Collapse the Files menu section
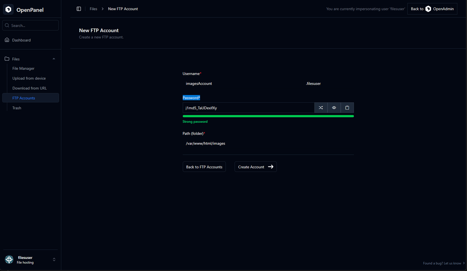Image resolution: width=467 pixels, height=271 pixels. pyautogui.click(x=54, y=59)
